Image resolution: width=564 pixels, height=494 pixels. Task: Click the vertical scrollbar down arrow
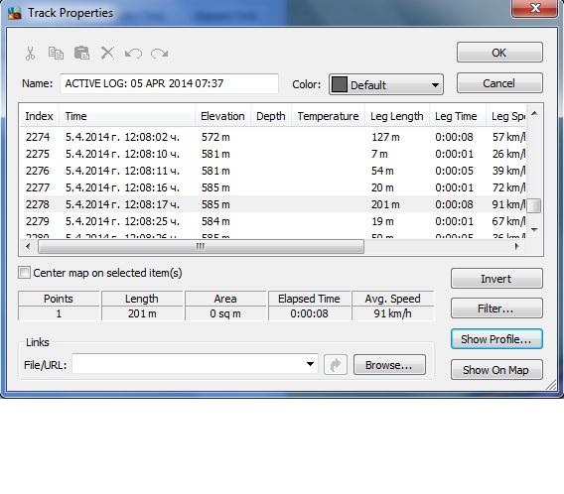coord(535,229)
